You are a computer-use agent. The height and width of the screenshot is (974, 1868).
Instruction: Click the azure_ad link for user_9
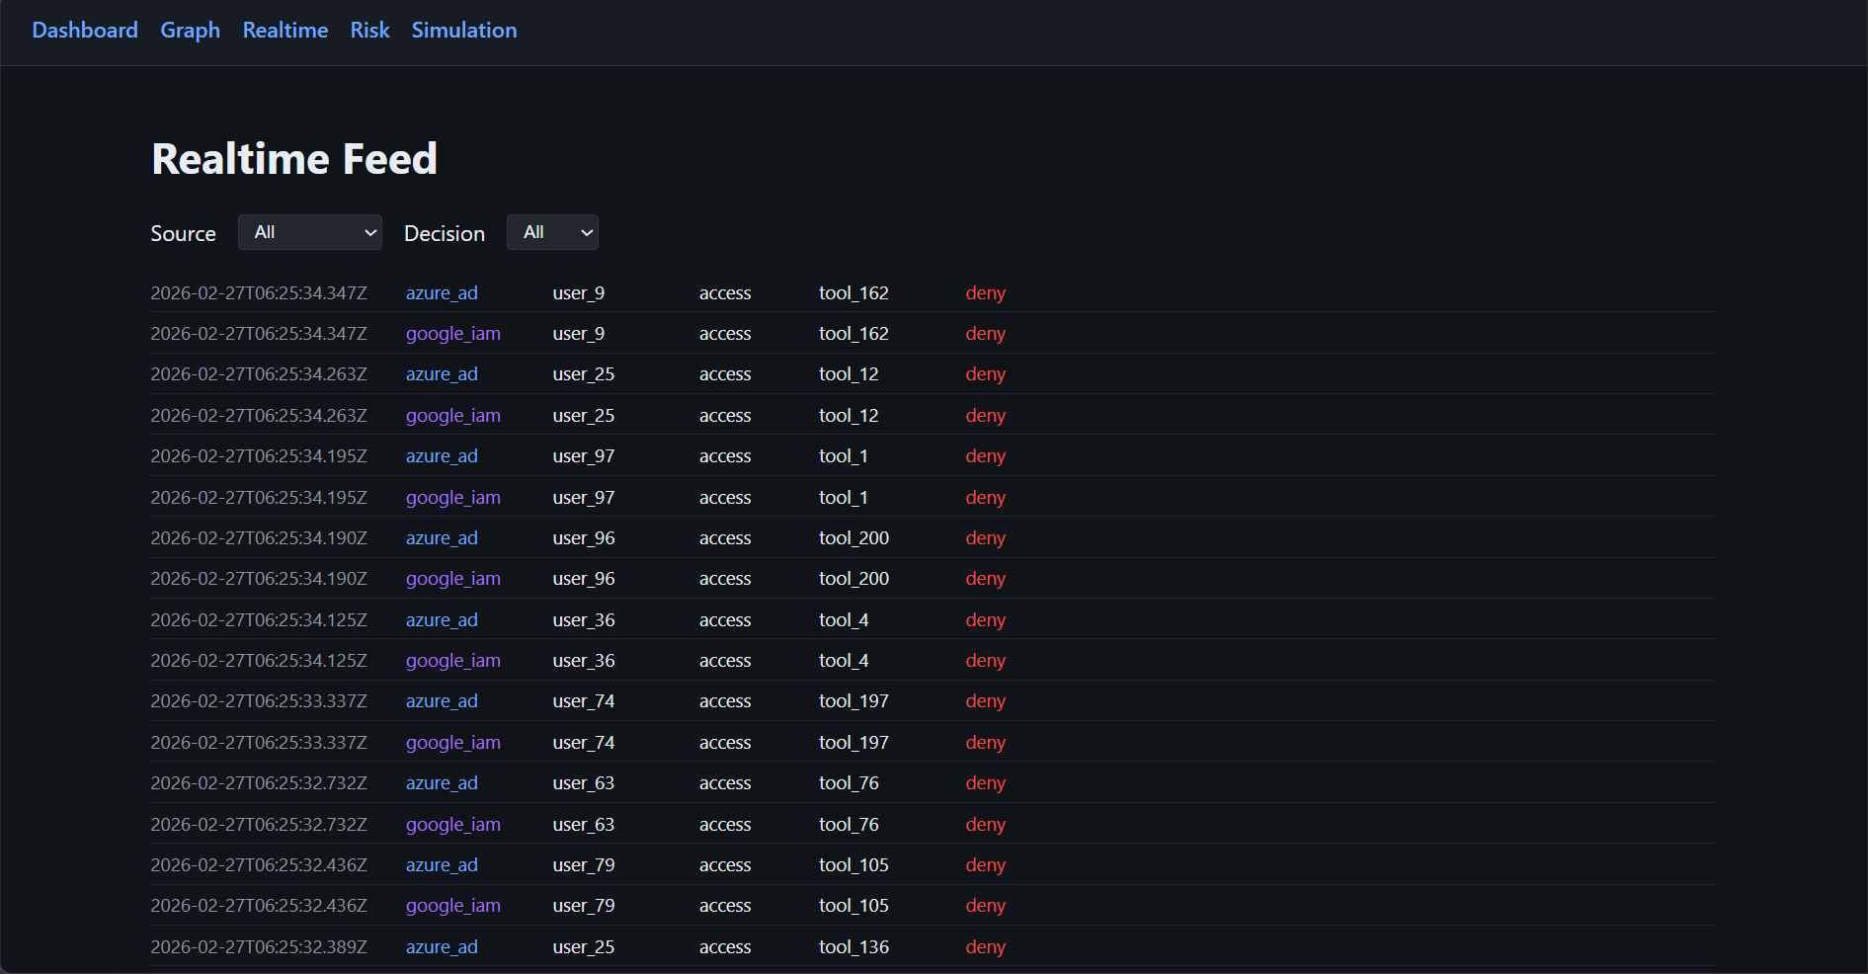[441, 292]
